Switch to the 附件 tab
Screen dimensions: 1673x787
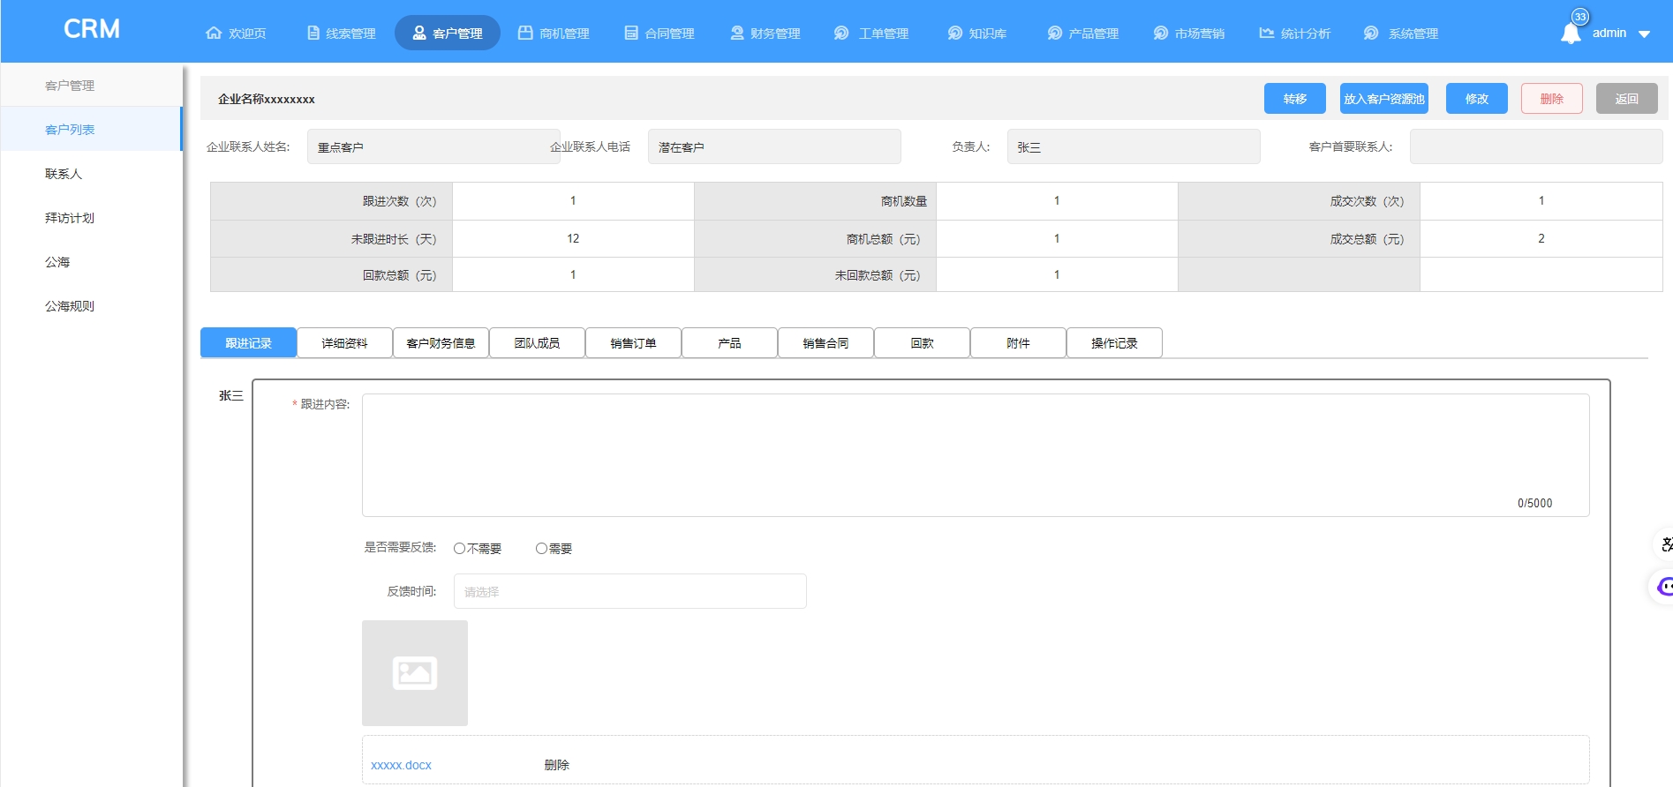1018,342
